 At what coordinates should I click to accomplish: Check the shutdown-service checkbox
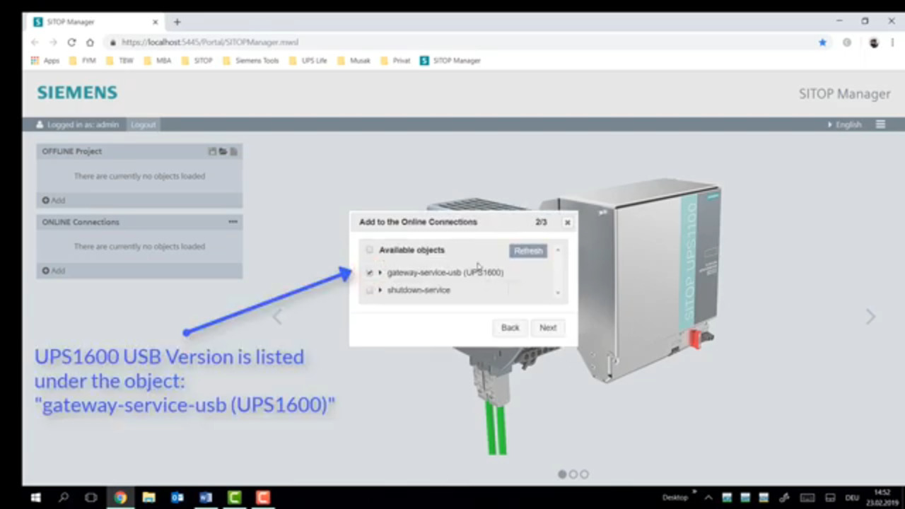coord(369,290)
